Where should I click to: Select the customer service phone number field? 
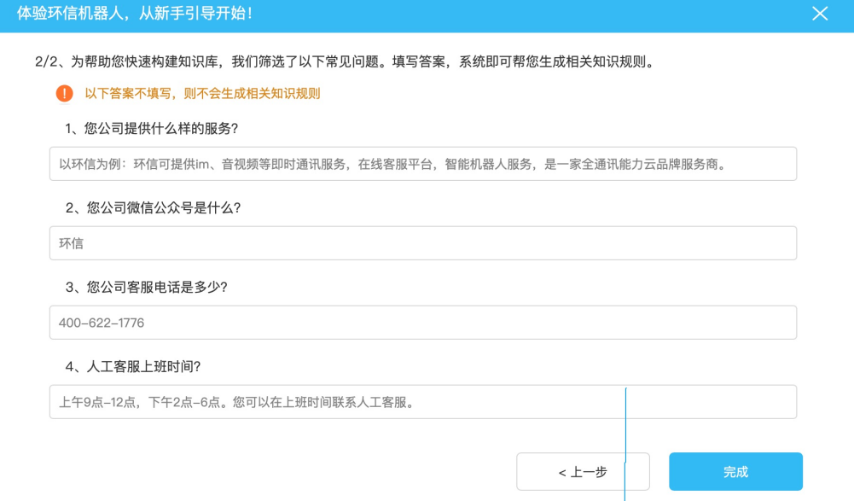coord(422,323)
